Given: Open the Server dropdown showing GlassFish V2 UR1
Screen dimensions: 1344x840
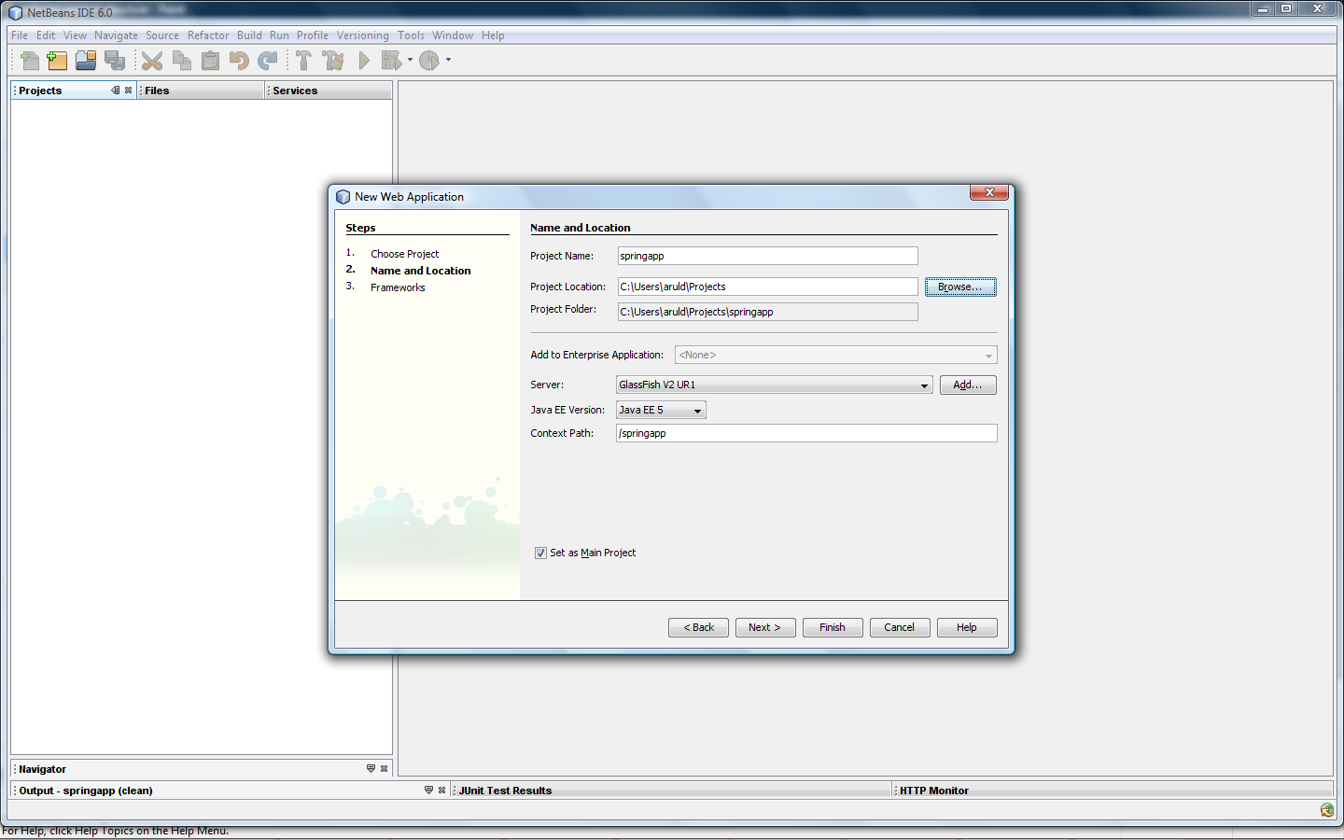Looking at the screenshot, I should [x=774, y=385].
